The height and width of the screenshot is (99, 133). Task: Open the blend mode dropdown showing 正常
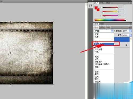103,31
